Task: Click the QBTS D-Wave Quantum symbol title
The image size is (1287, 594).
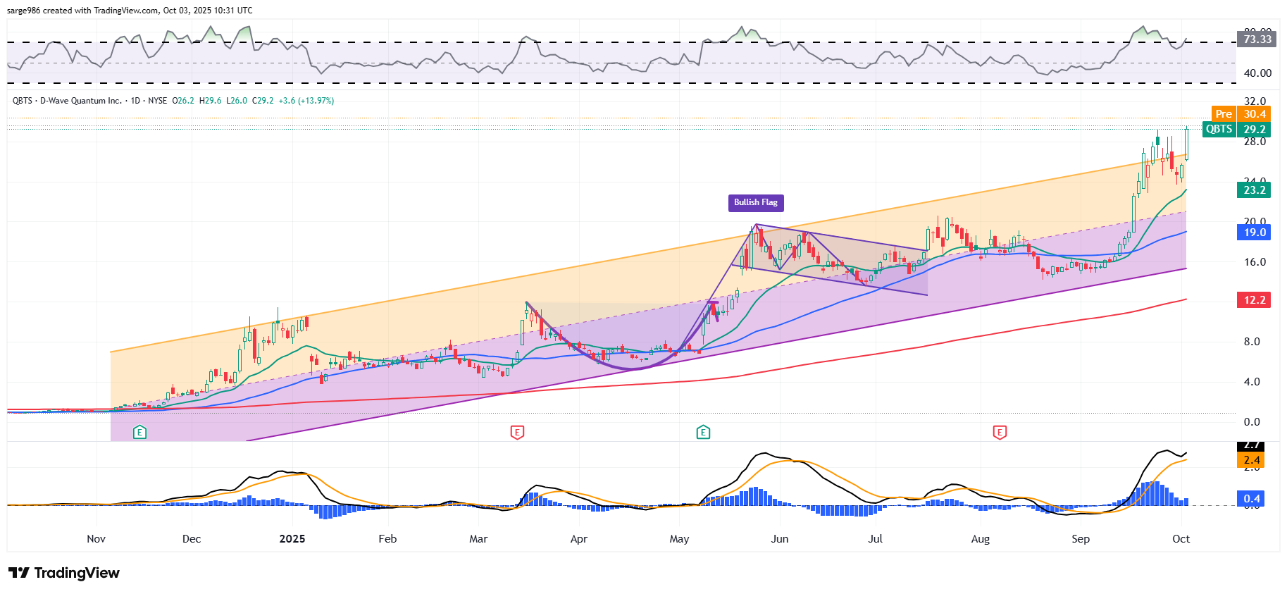Action: 67,101
